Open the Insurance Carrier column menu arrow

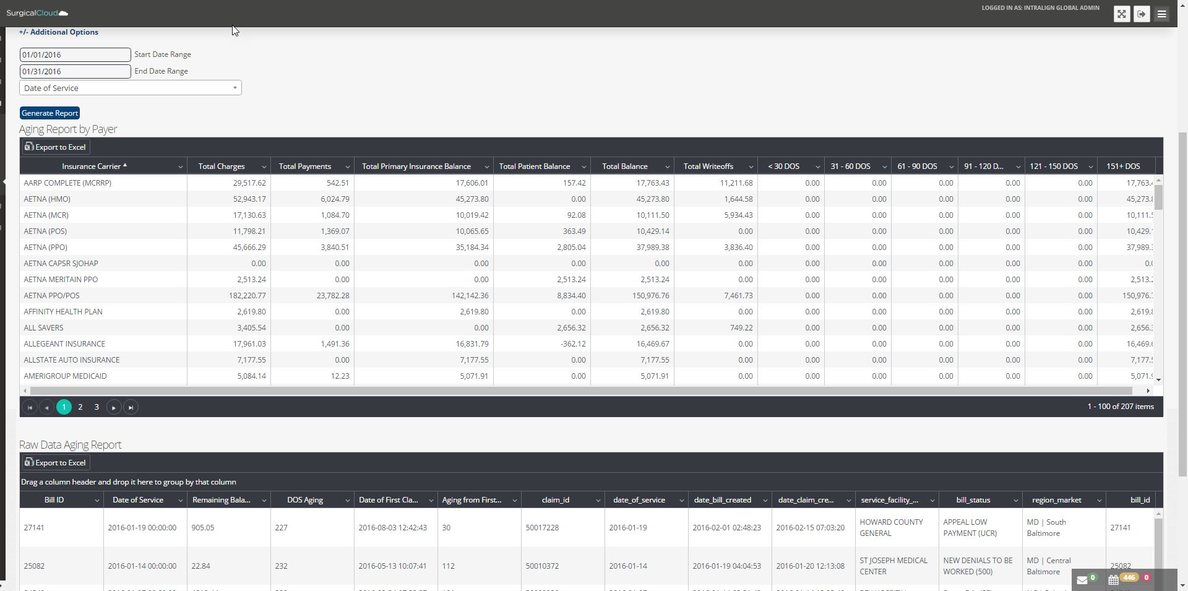pyautogui.click(x=180, y=167)
